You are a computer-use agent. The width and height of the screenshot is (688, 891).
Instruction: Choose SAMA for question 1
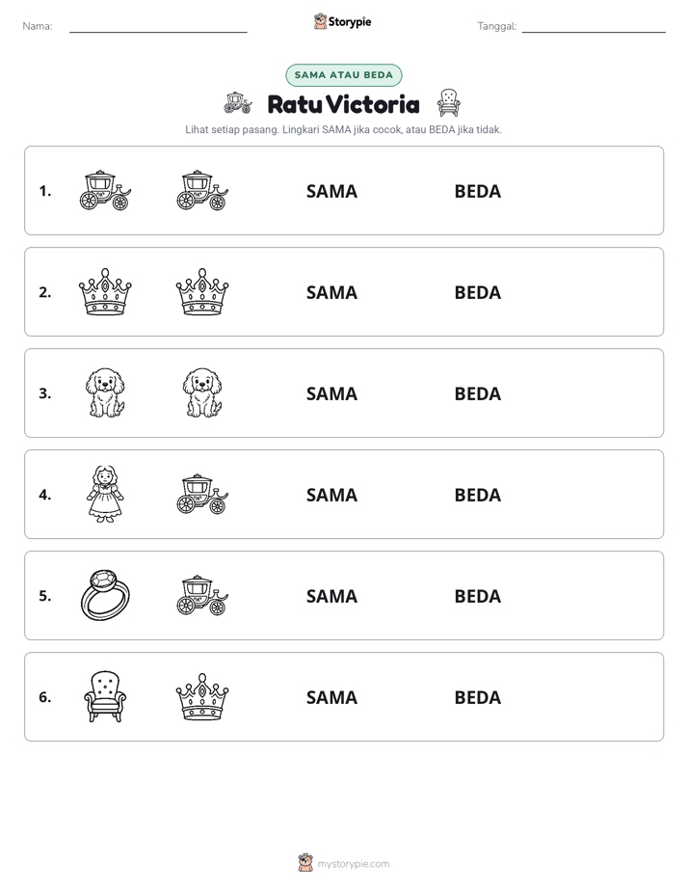pyautogui.click(x=332, y=192)
